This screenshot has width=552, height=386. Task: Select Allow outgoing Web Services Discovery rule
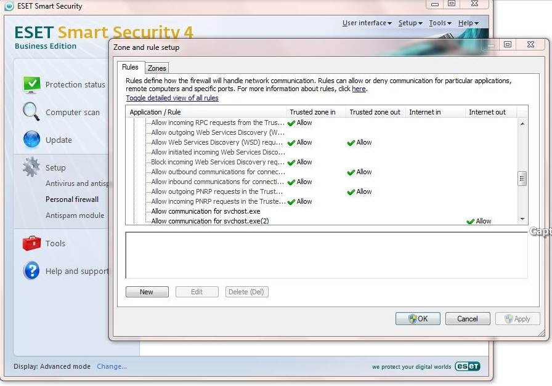click(x=218, y=132)
